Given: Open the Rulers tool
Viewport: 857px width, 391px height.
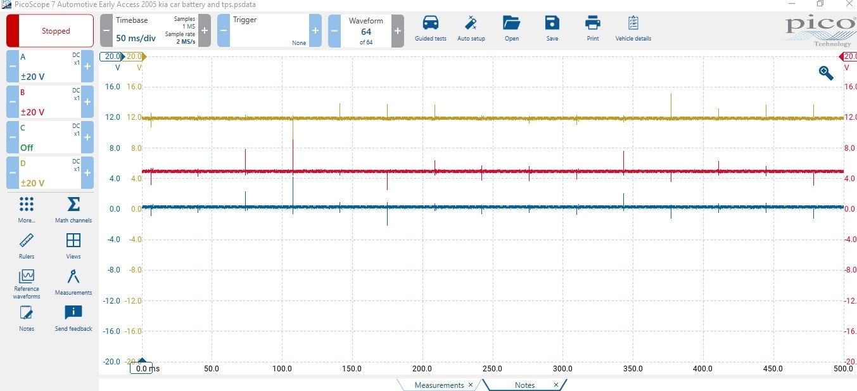Looking at the screenshot, I should (27, 241).
